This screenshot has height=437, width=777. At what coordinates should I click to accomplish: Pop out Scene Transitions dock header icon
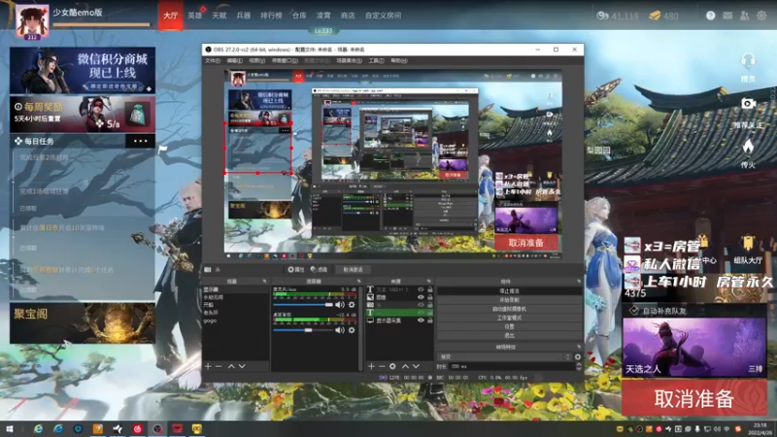[x=578, y=347]
